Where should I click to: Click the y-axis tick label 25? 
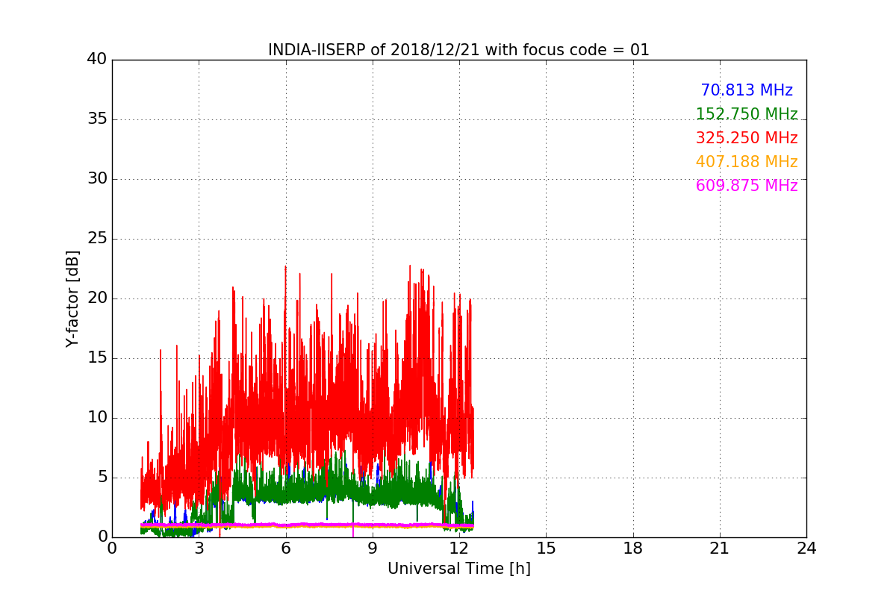coord(97,239)
